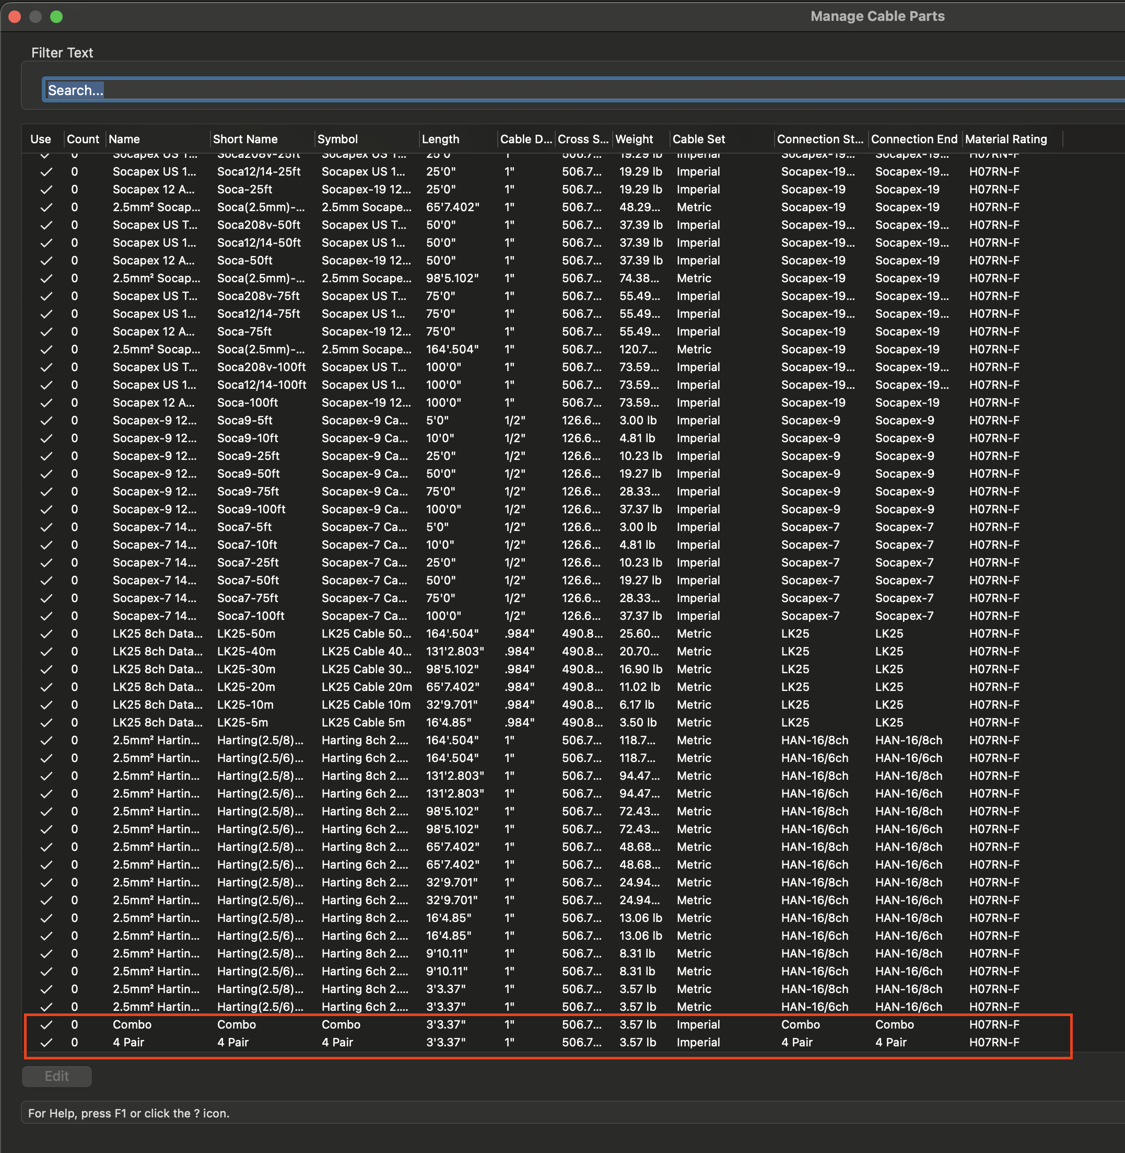Click the Edit button
The image size is (1125, 1153).
tap(57, 1076)
